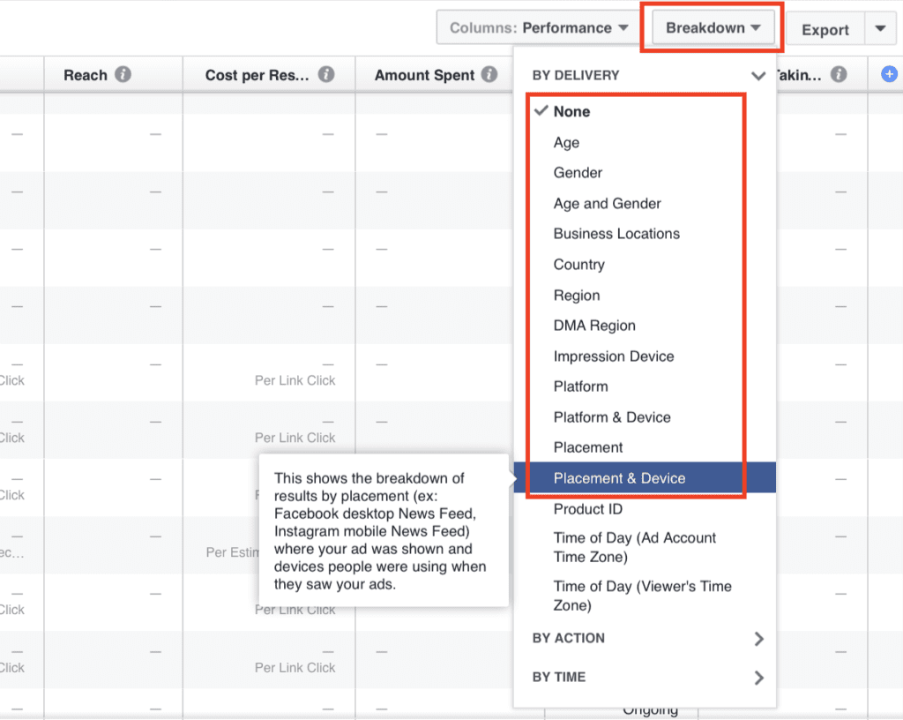This screenshot has width=903, height=720.
Task: Select Time of Day (Ad Account Time Zone)
Action: (x=645, y=547)
